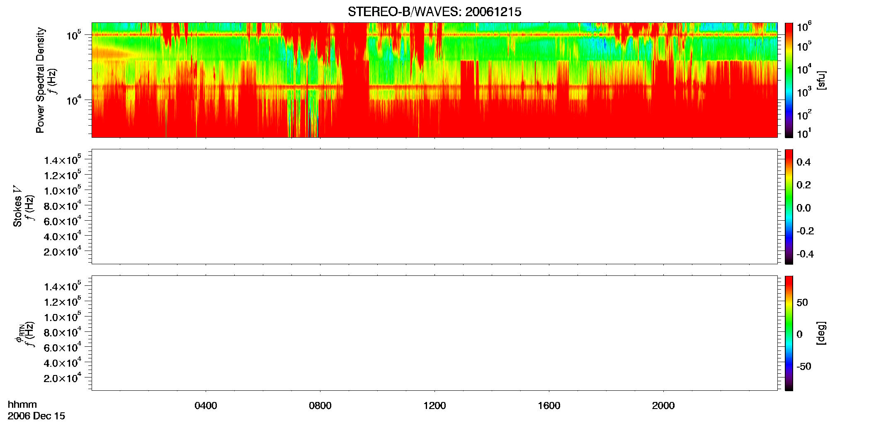Click the Stokes V color bar
Screen dimensions: 869x448
tap(789, 207)
